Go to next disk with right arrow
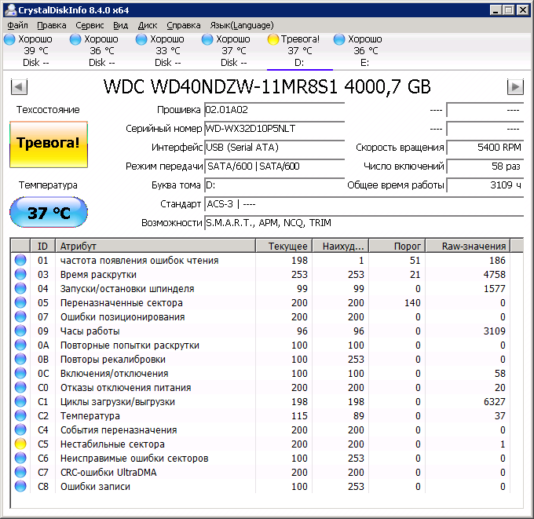The height and width of the screenshot is (519, 534). pyautogui.click(x=515, y=87)
